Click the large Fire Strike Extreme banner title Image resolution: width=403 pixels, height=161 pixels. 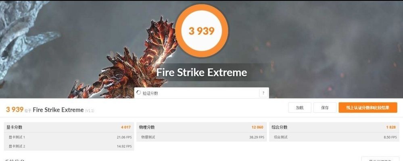[x=202, y=72]
